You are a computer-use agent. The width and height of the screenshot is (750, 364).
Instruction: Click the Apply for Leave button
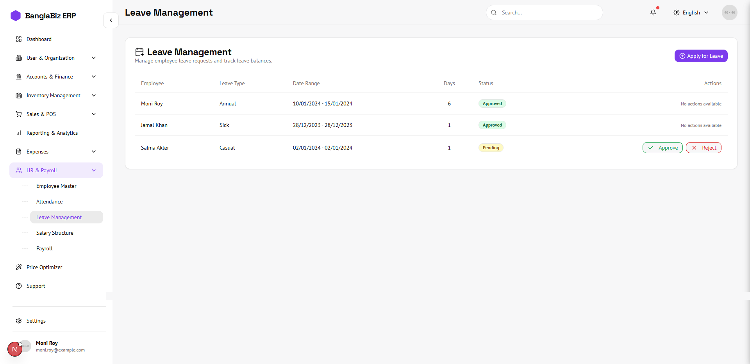point(701,56)
